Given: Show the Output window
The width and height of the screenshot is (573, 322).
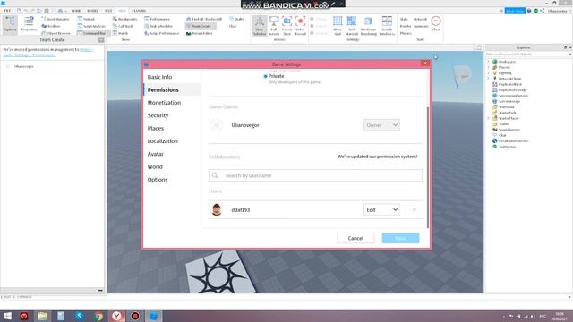Looking at the screenshot, I should (x=86, y=19).
